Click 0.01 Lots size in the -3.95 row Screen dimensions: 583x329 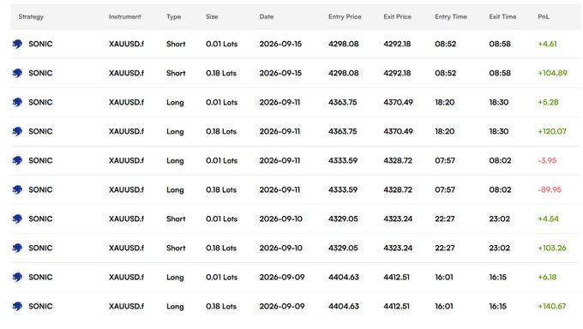point(221,160)
